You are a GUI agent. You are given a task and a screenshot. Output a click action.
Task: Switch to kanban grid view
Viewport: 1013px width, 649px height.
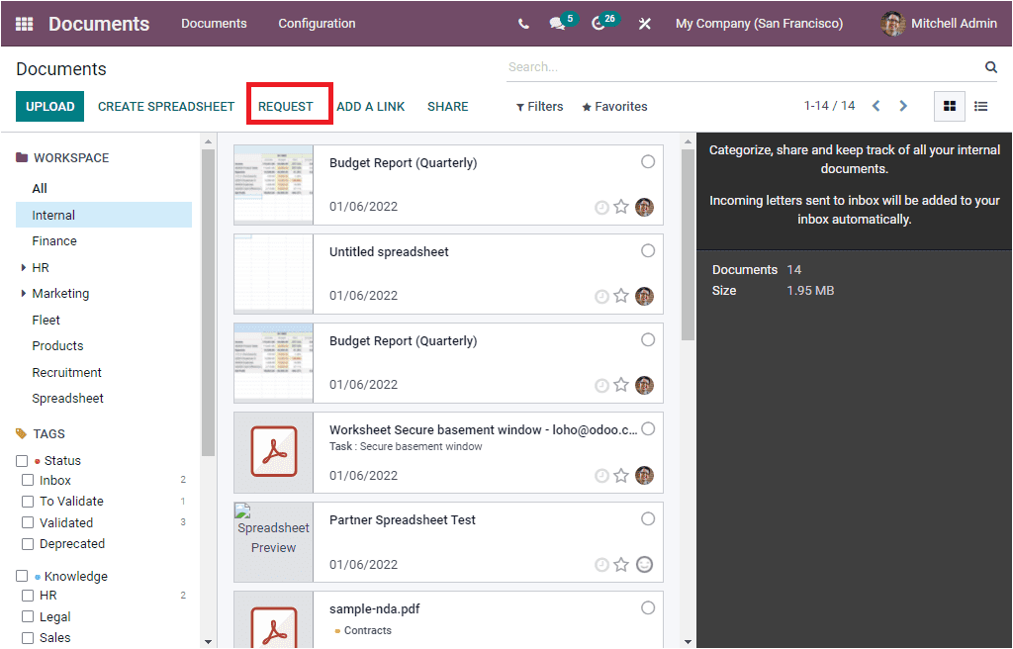949,106
